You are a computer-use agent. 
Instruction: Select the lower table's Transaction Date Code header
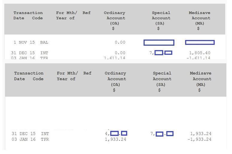click(x=29, y=76)
